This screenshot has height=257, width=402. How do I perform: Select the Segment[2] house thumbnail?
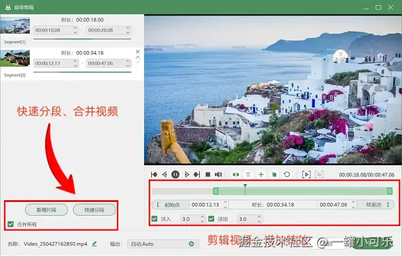(15, 58)
